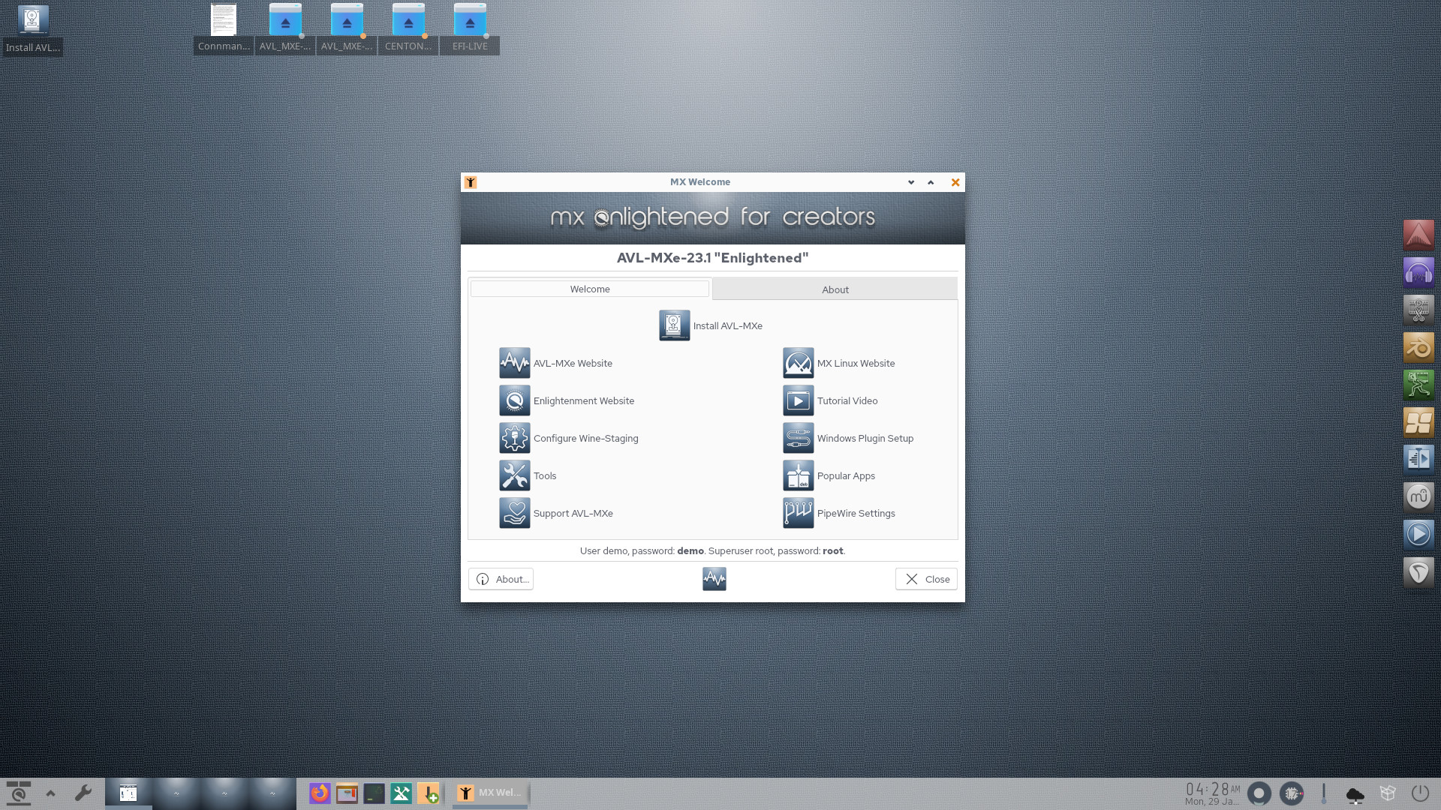The width and height of the screenshot is (1441, 810).
Task: Open the first AVL_MXE drive icon on desktop
Action: click(x=285, y=28)
